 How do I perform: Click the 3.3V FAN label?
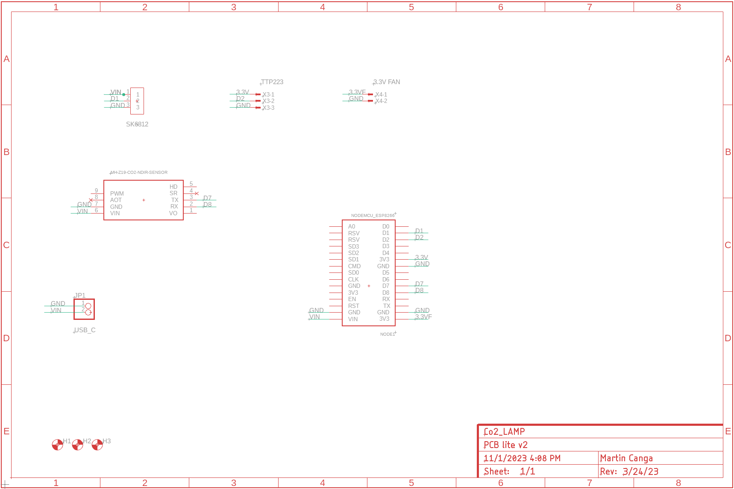[x=387, y=82]
